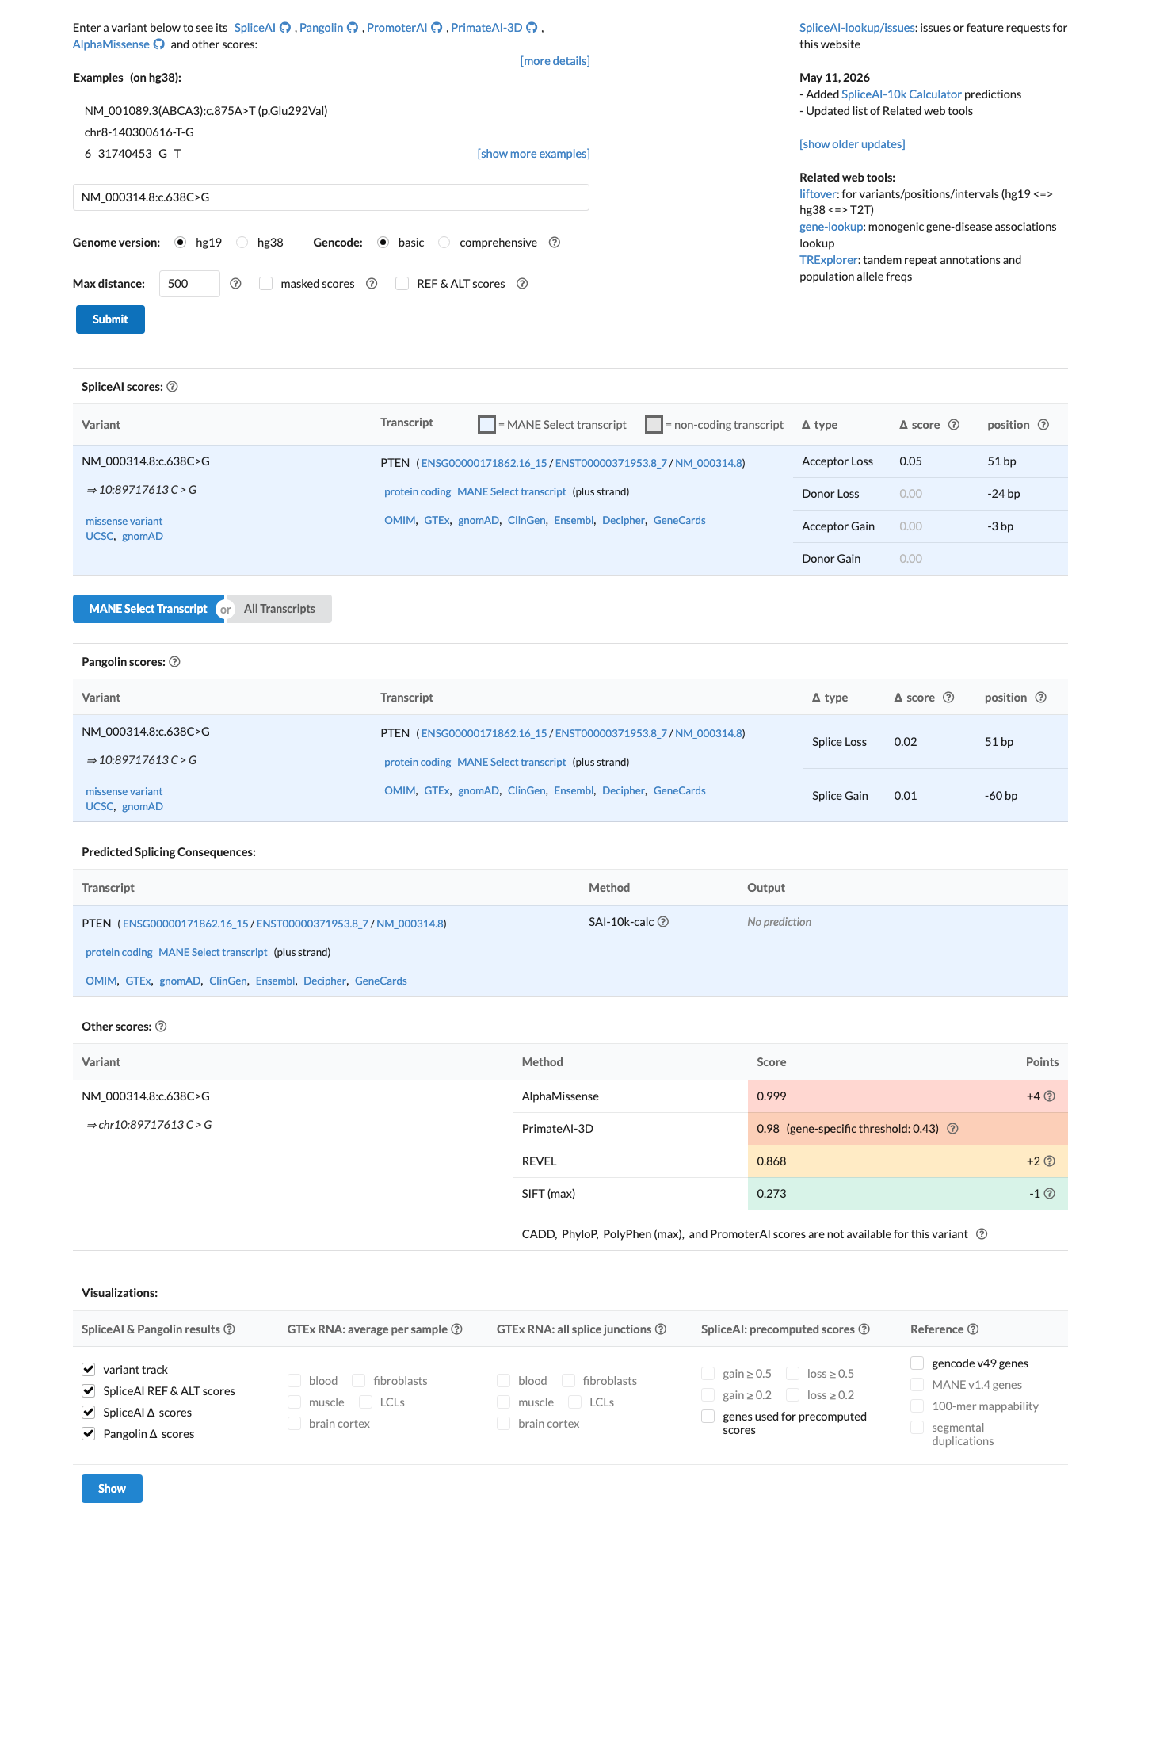The height and width of the screenshot is (1744, 1152).
Task: Expand show older updates
Action: tap(852, 144)
